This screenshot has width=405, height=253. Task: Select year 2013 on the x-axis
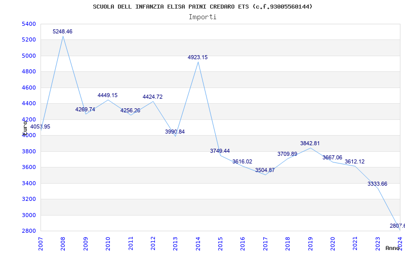coord(175,244)
